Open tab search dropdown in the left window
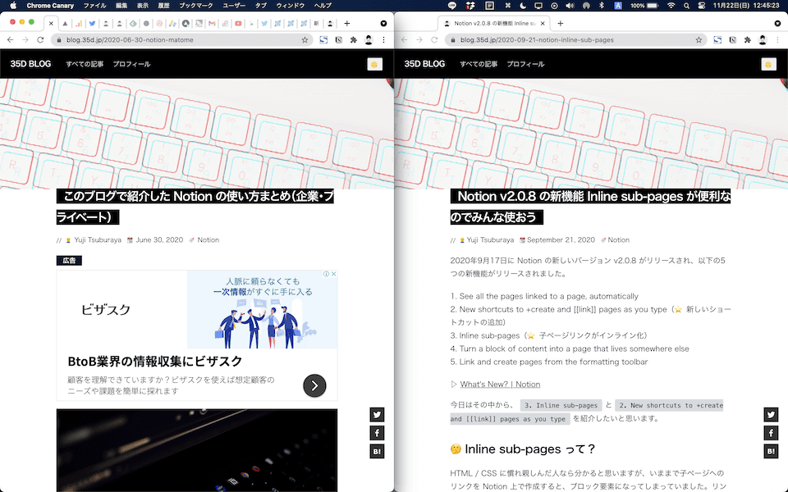 click(383, 23)
